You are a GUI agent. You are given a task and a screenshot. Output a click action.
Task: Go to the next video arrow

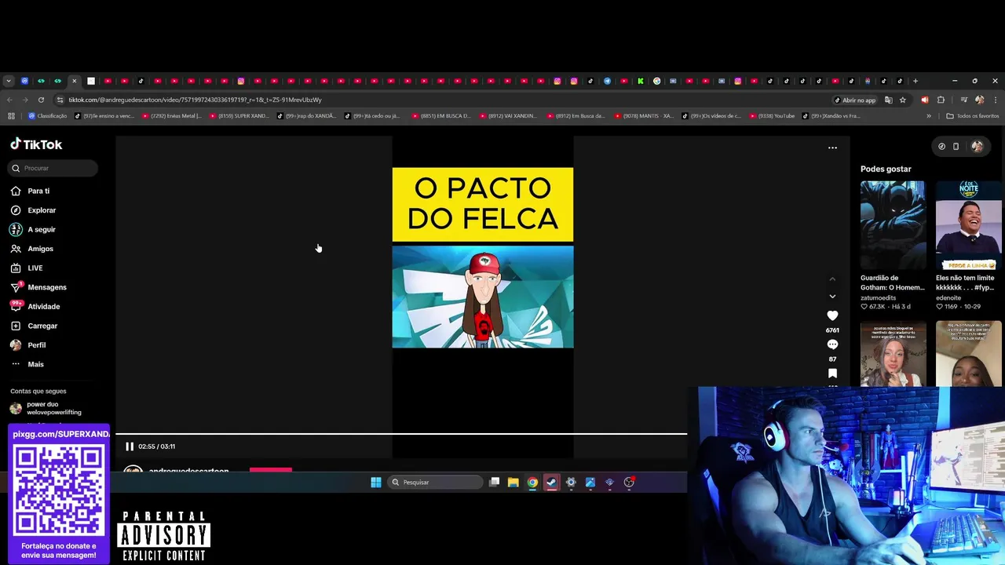click(832, 297)
